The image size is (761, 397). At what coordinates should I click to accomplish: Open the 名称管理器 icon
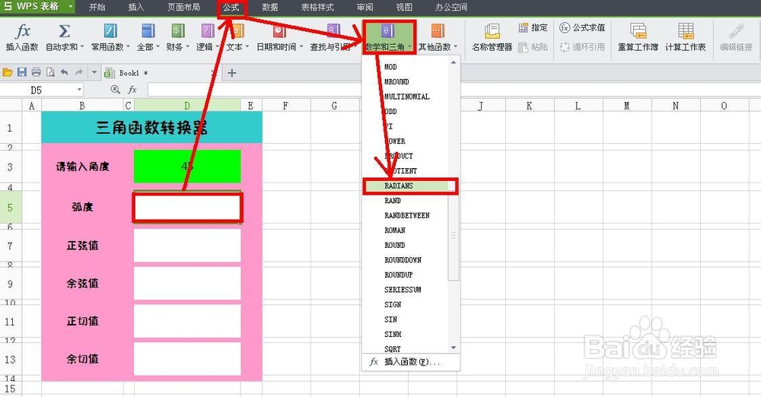click(492, 31)
